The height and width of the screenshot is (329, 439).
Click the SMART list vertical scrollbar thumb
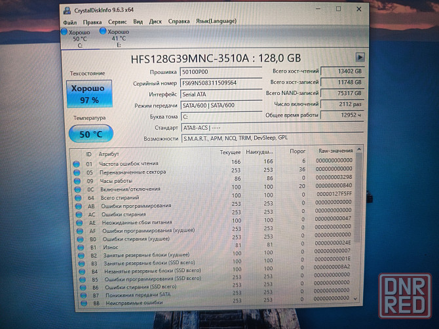tap(358, 197)
